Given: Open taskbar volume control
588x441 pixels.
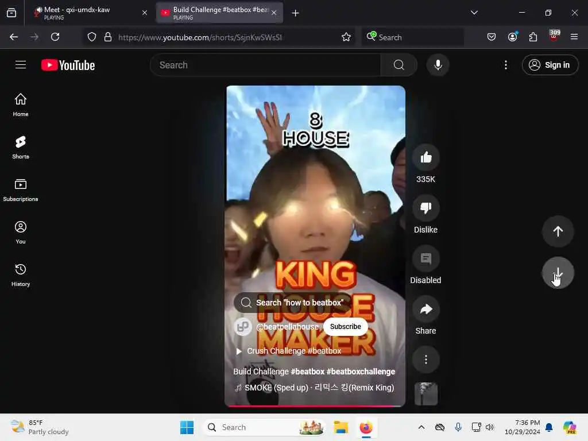Looking at the screenshot, I should coord(490,427).
